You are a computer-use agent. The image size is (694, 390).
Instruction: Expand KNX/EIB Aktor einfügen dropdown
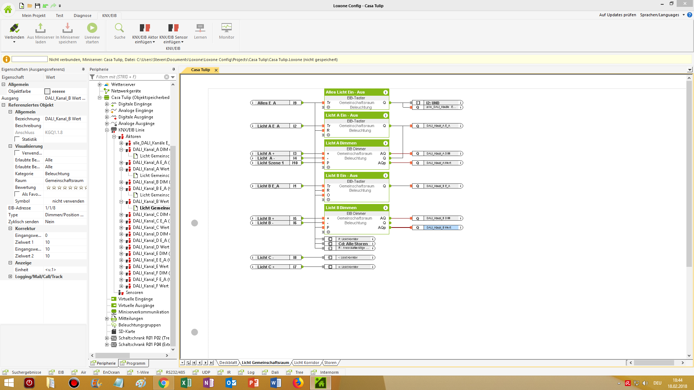pos(154,42)
